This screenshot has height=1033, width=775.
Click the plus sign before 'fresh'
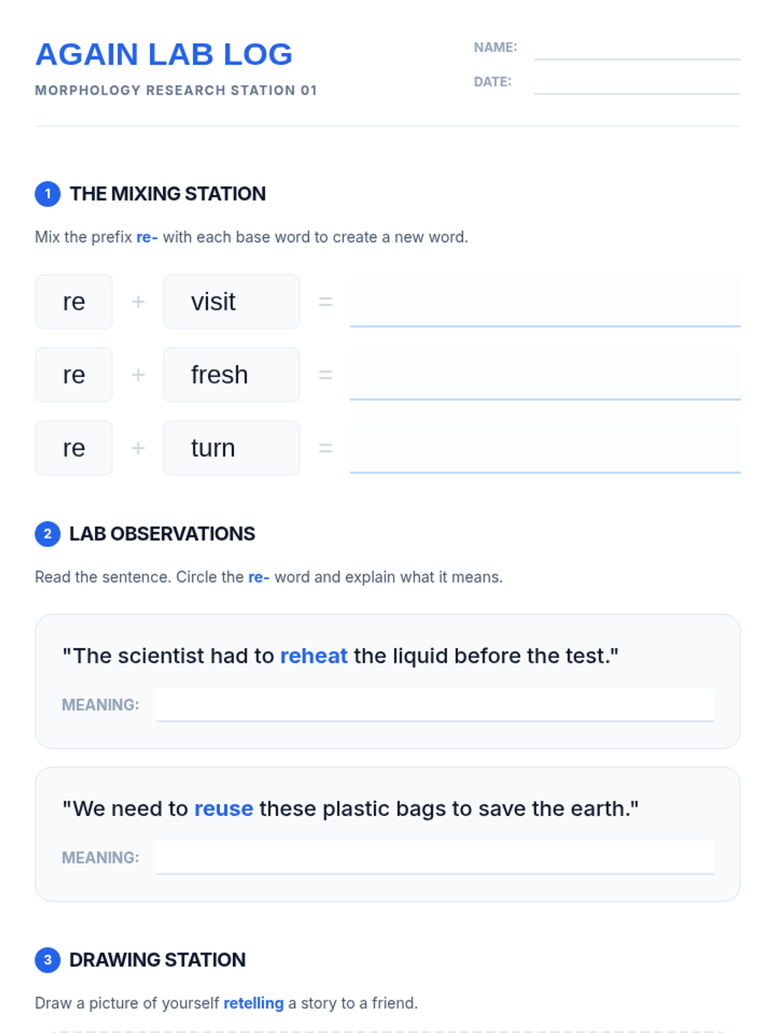tap(138, 375)
